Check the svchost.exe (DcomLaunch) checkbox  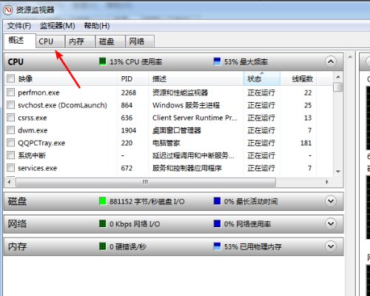click(10, 105)
